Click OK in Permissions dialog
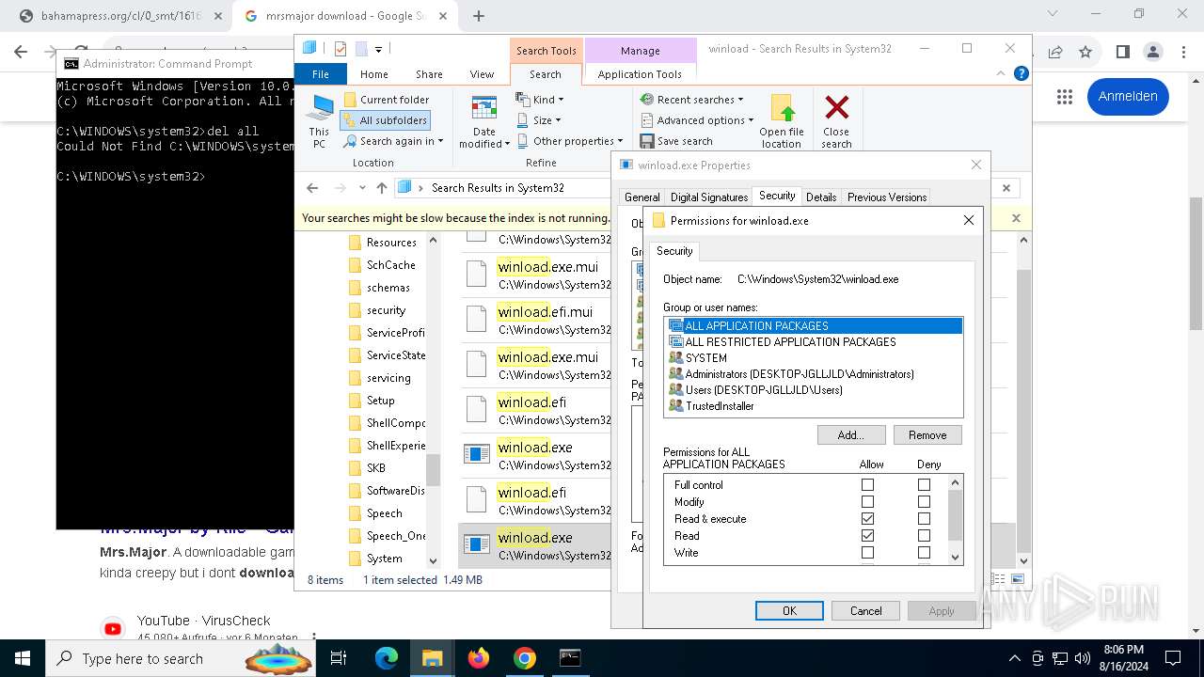The height and width of the screenshot is (677, 1204). [789, 610]
